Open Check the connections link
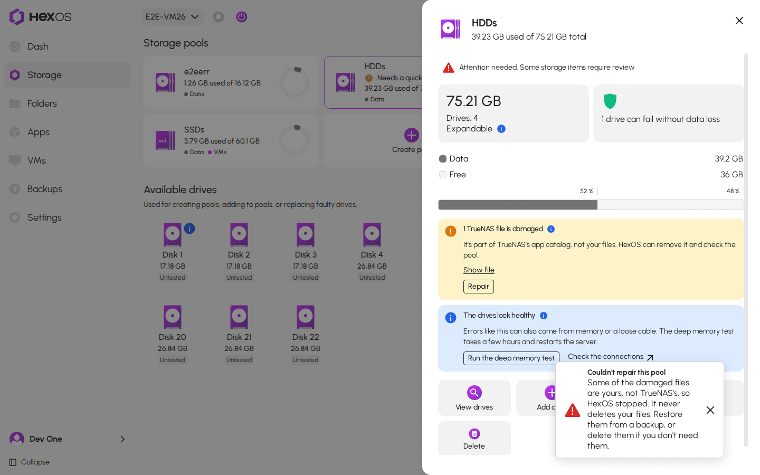760x475 pixels. click(x=611, y=357)
